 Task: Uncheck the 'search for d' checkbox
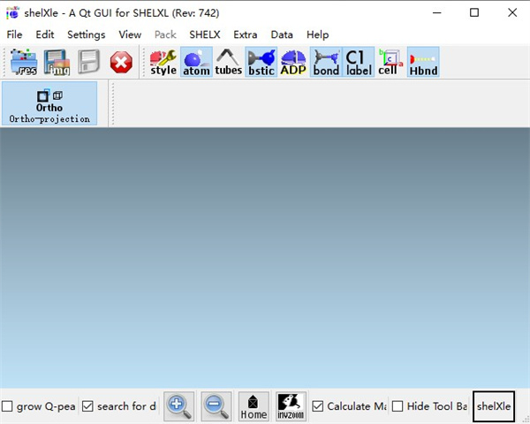[87, 406]
